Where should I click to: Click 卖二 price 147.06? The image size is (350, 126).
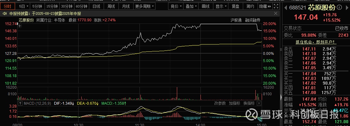click(x=309, y=63)
